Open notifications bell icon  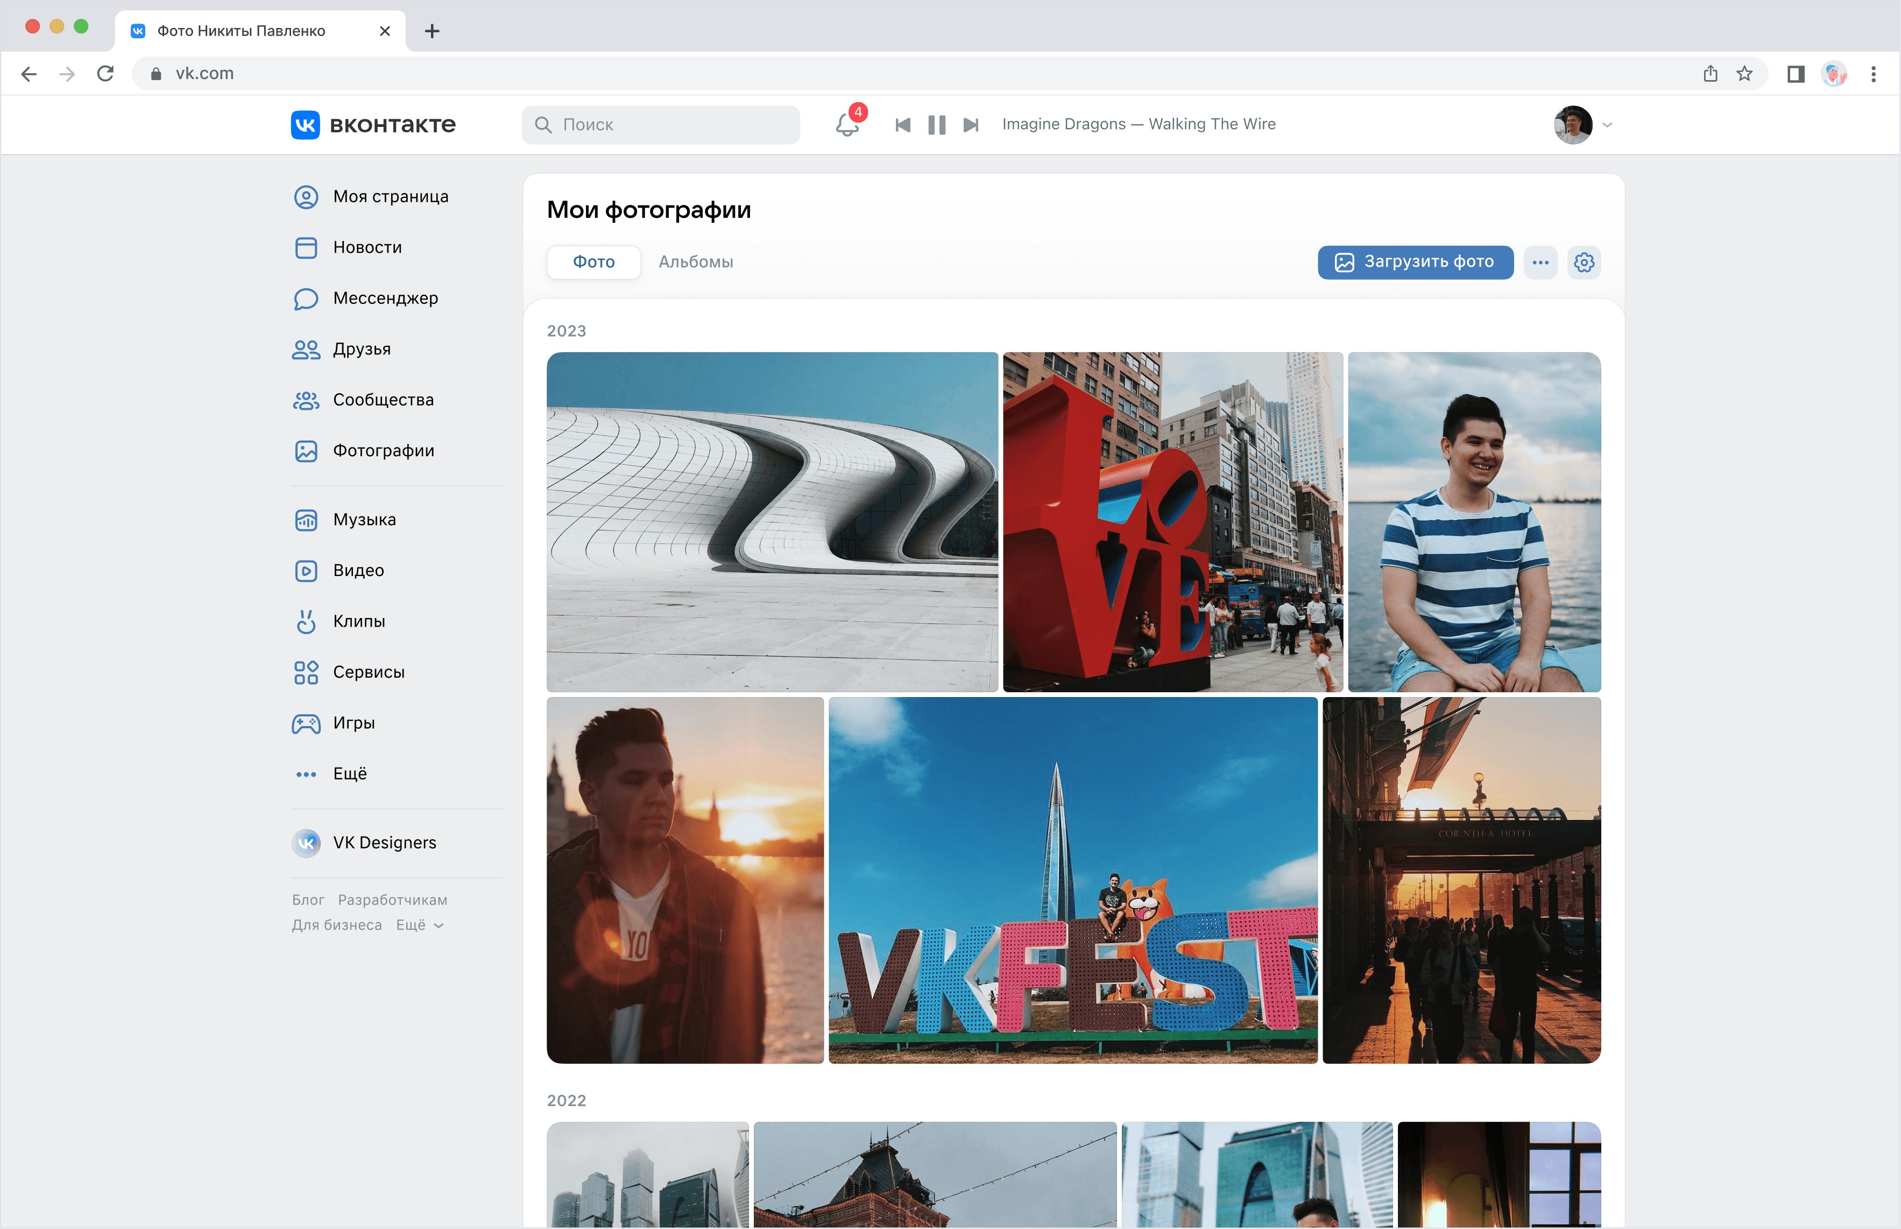(846, 124)
